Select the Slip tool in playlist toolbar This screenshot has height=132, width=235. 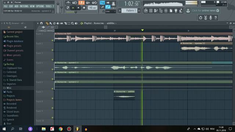click(61, 23)
